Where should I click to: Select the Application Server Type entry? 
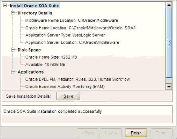65,35
